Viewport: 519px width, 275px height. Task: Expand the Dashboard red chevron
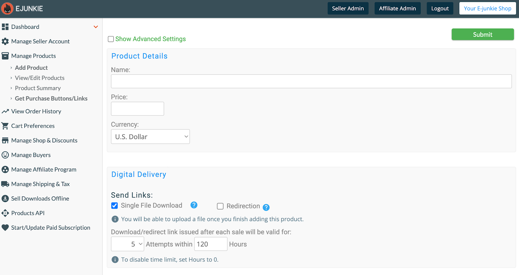[96, 27]
